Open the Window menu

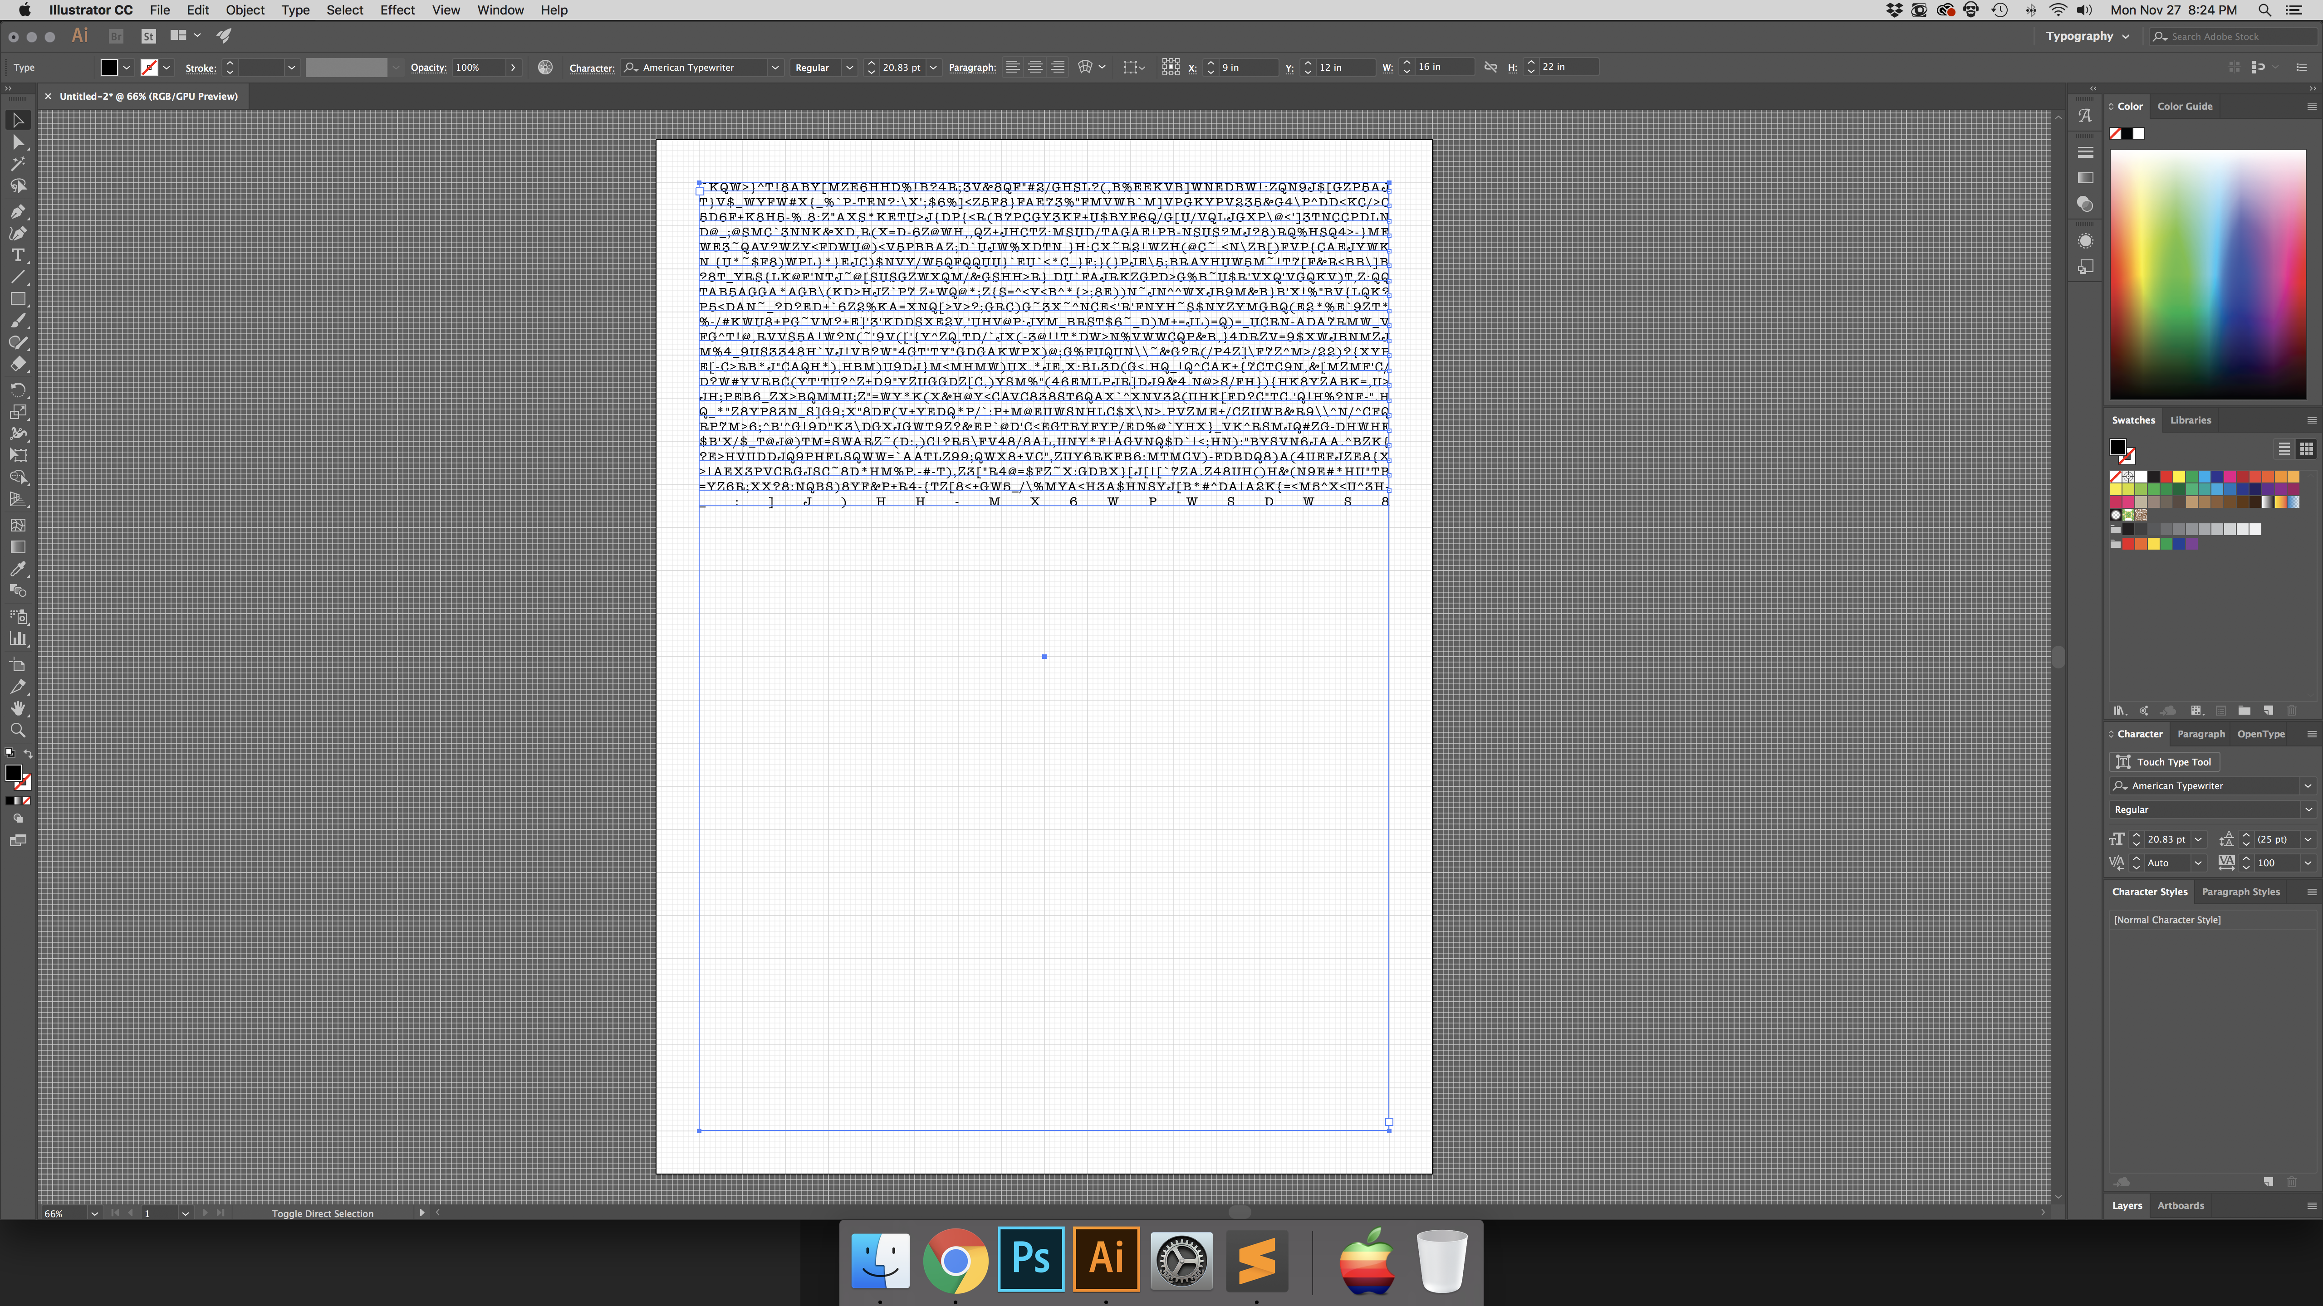point(500,10)
